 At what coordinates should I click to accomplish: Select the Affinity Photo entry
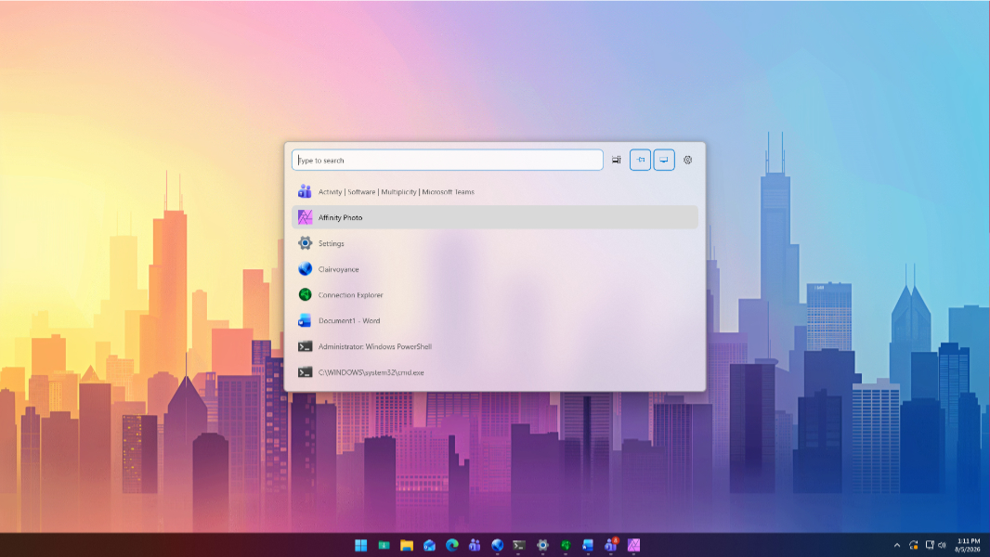[x=495, y=217]
